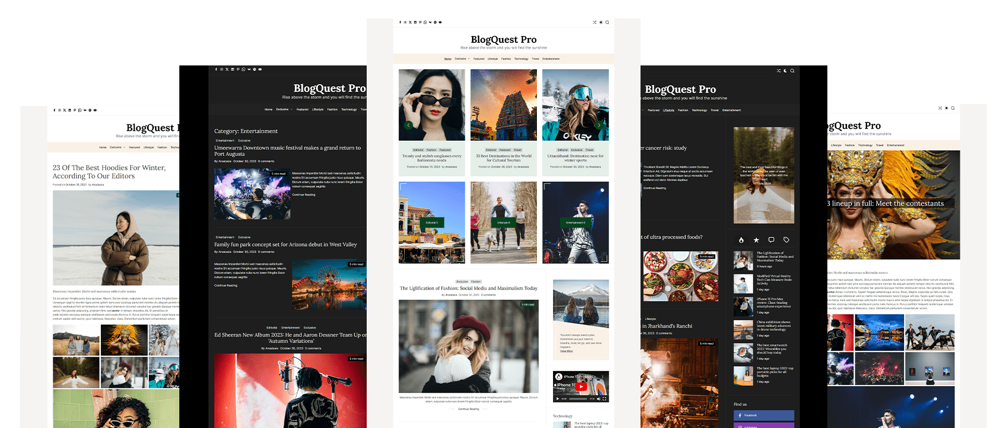Open YouTube icon in center page header
Viewport: 1004px width, 428px height.
(x=440, y=23)
